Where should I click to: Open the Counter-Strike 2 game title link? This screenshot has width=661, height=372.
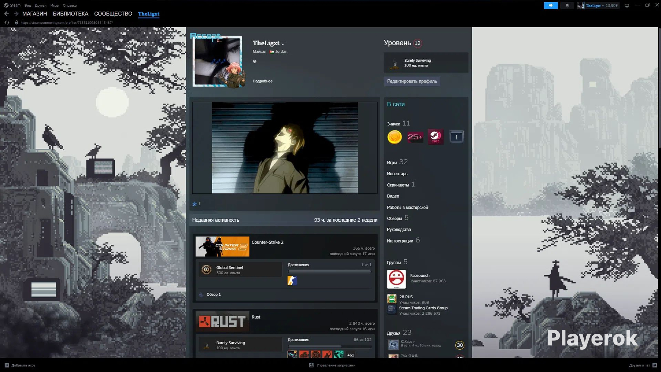click(x=267, y=242)
